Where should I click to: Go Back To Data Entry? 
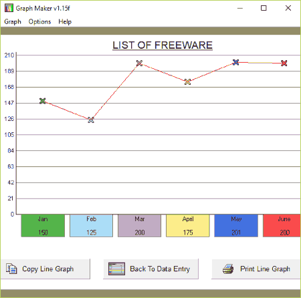tap(150, 269)
